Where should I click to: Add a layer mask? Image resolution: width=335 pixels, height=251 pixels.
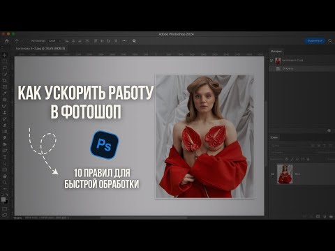[x=318, y=217]
